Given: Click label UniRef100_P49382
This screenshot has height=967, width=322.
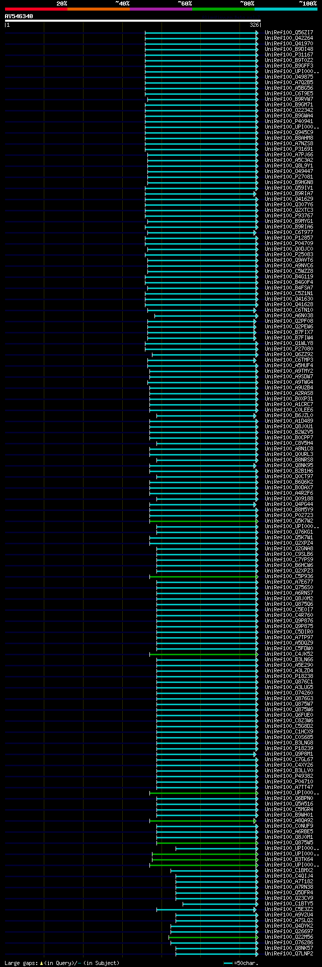Looking at the screenshot, I should (x=289, y=776).
